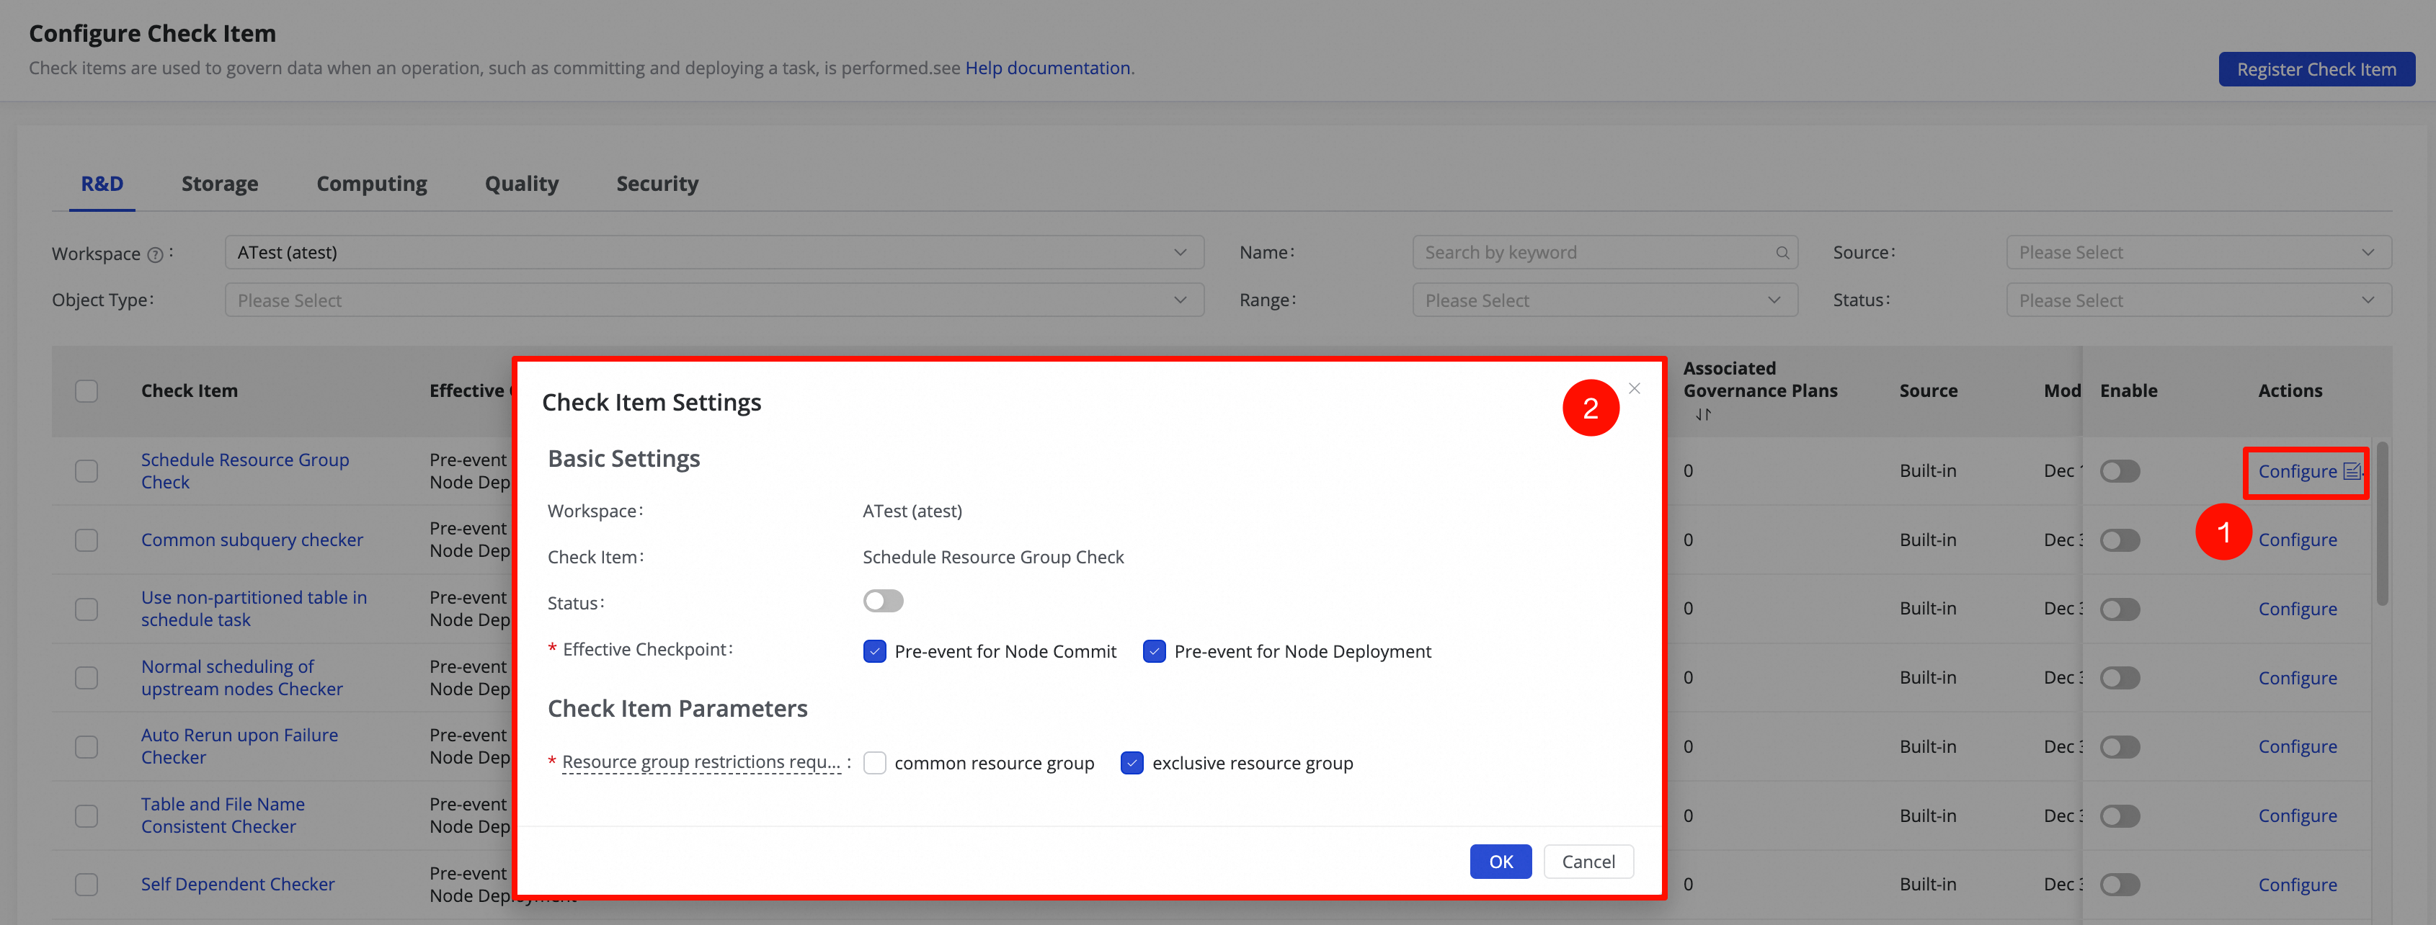Expand the Range dropdown
This screenshot has width=2436, height=925.
(x=1605, y=300)
